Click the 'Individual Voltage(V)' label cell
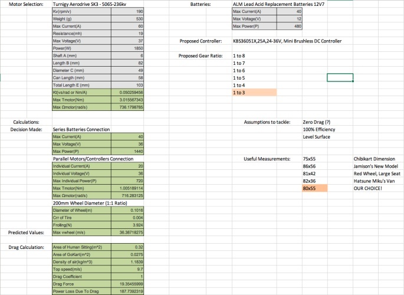The width and height of the screenshot is (404, 295). coord(81,173)
